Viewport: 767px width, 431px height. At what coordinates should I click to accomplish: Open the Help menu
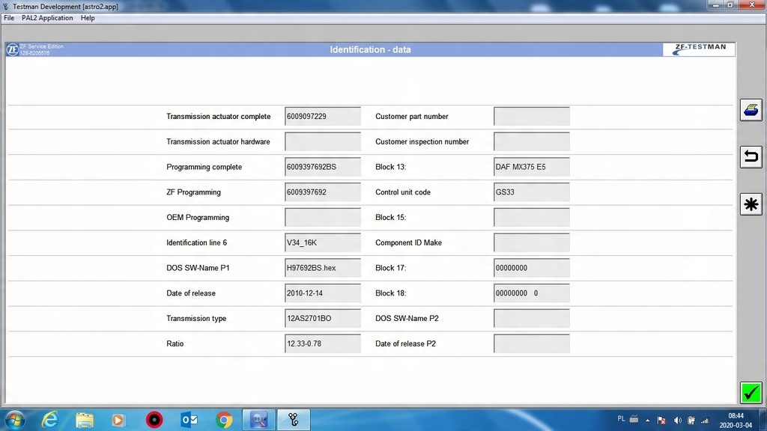point(88,18)
